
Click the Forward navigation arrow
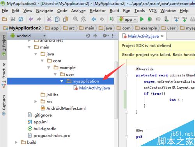click(x=102, y=19)
